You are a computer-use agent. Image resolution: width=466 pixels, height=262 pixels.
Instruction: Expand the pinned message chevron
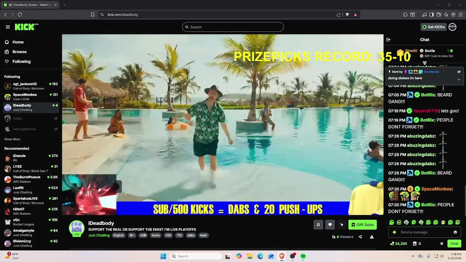[x=459, y=79]
